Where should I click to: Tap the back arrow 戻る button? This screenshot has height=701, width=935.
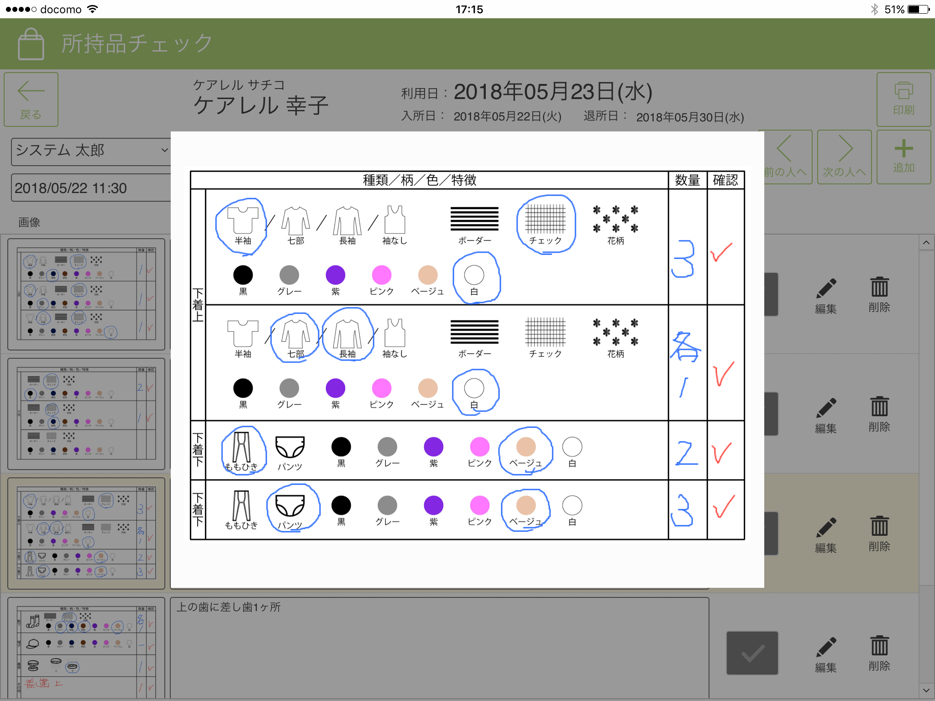click(x=31, y=99)
